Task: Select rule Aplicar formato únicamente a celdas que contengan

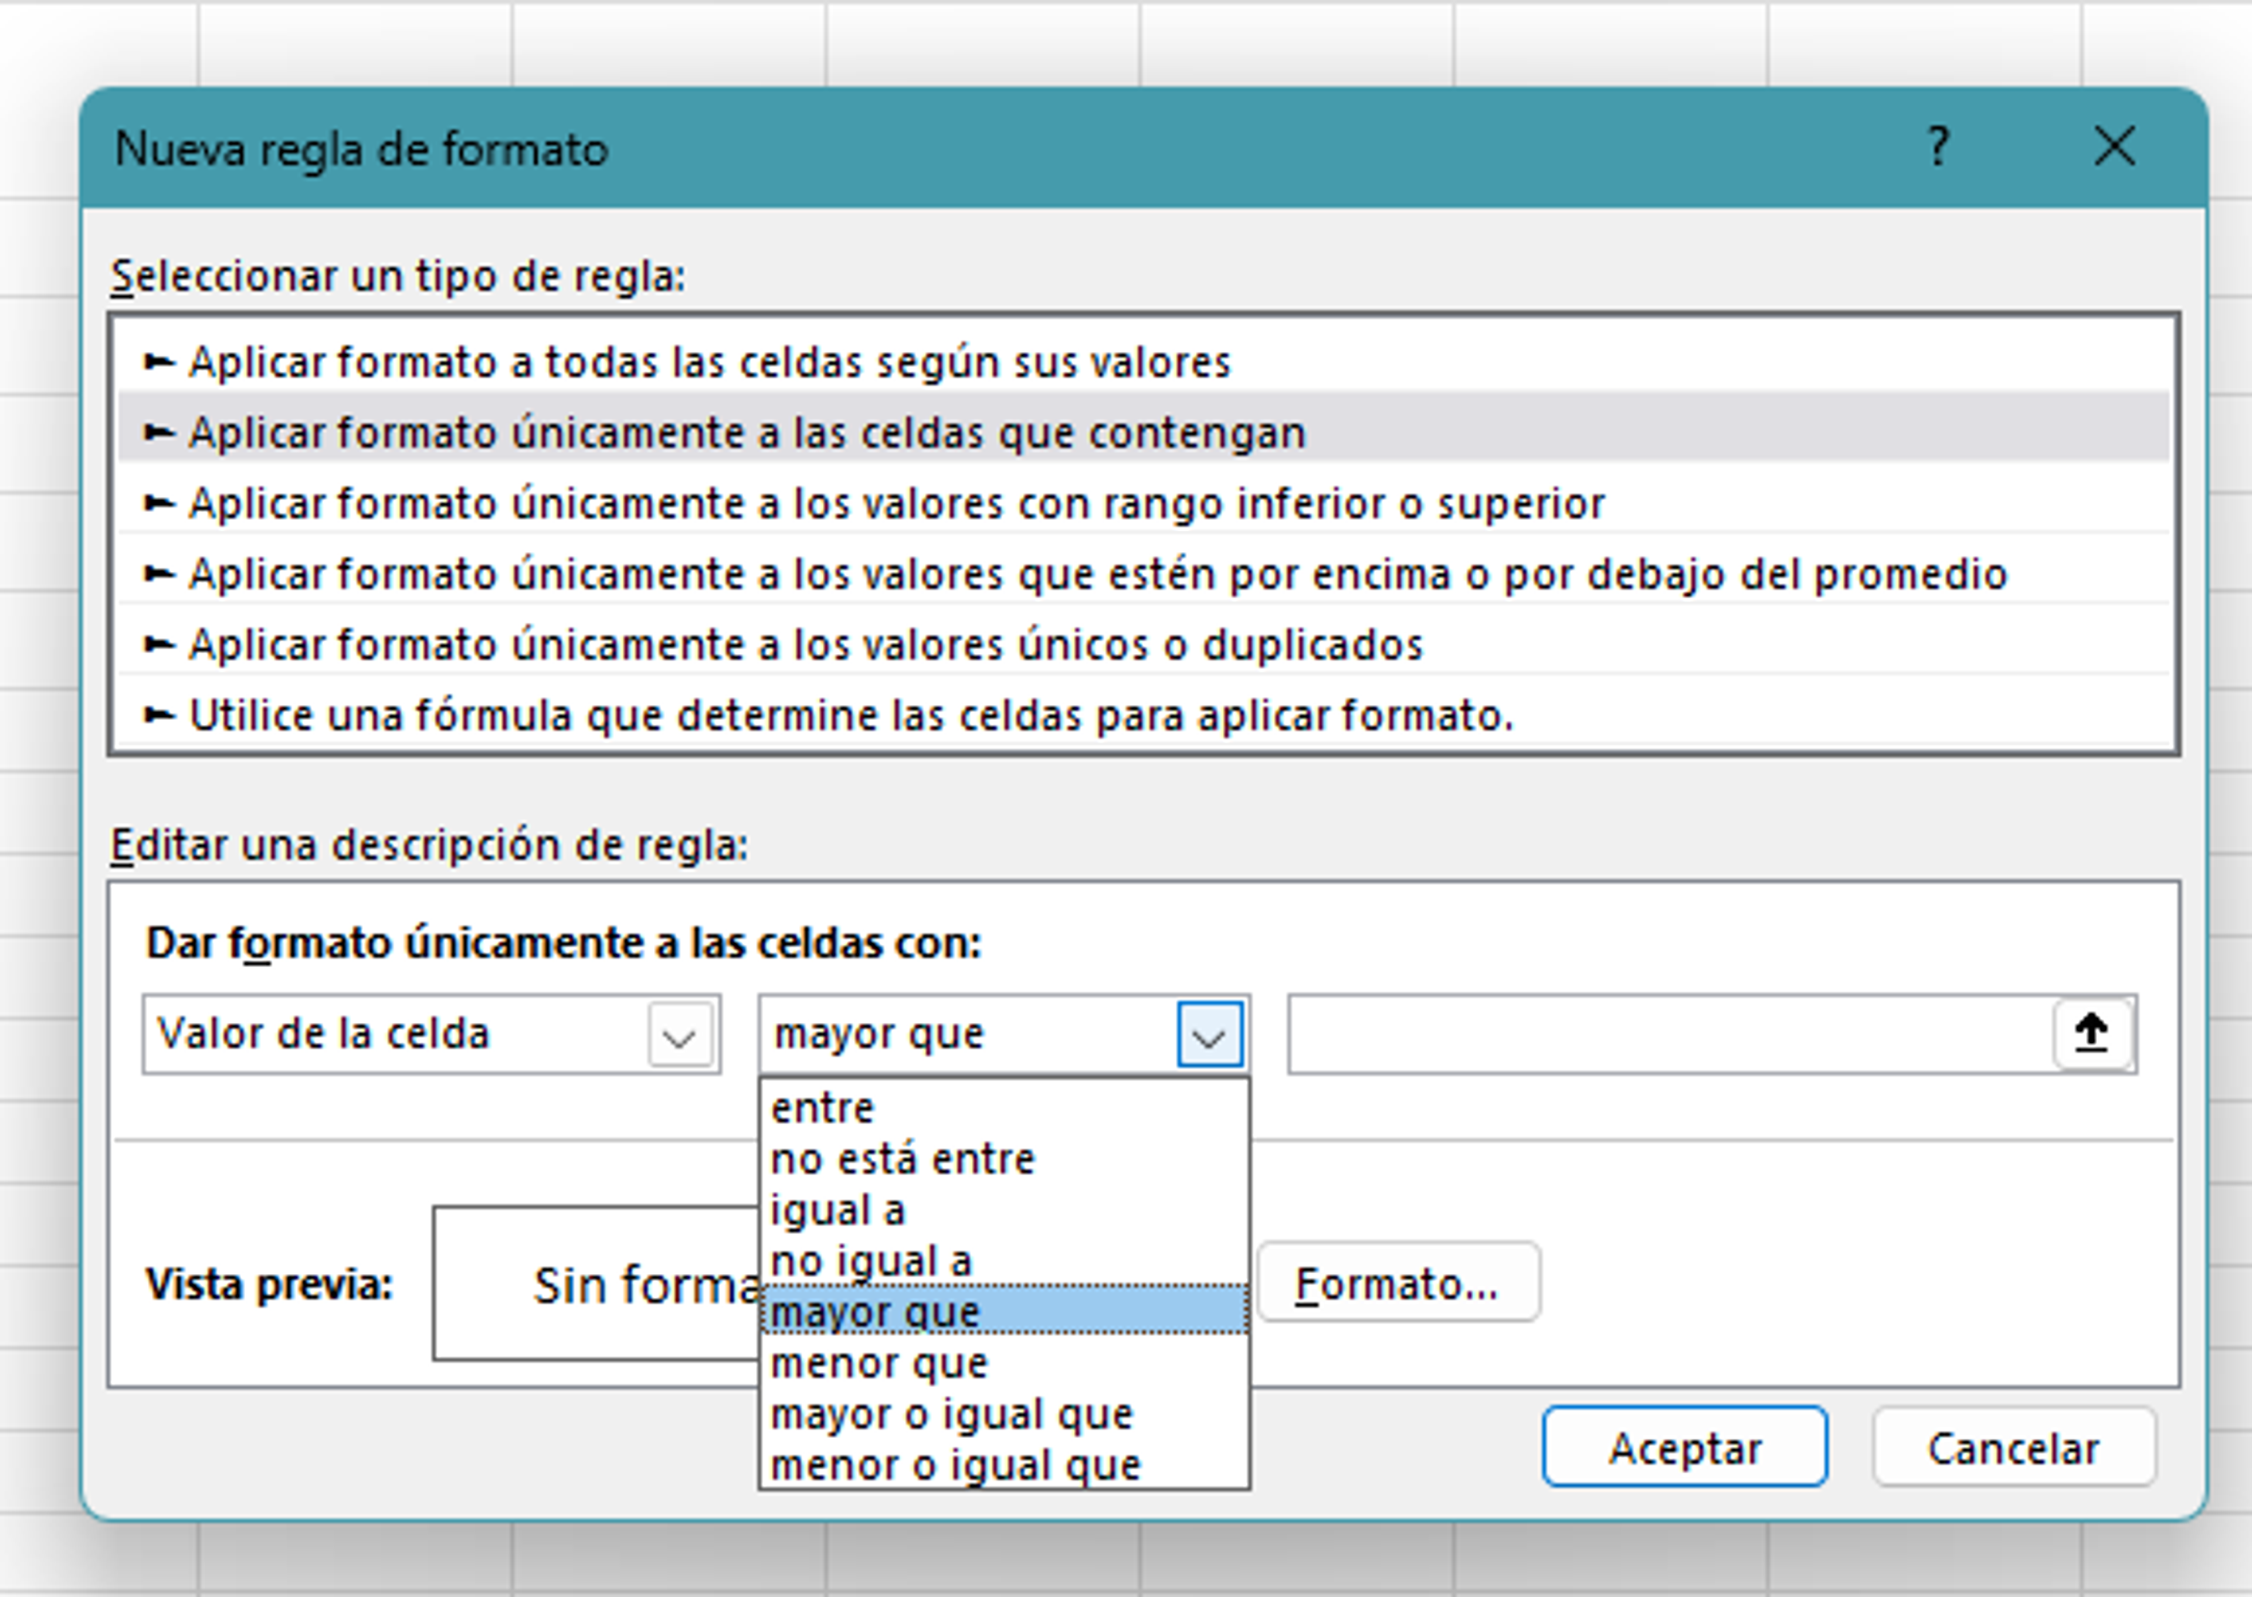Action: [x=1144, y=433]
